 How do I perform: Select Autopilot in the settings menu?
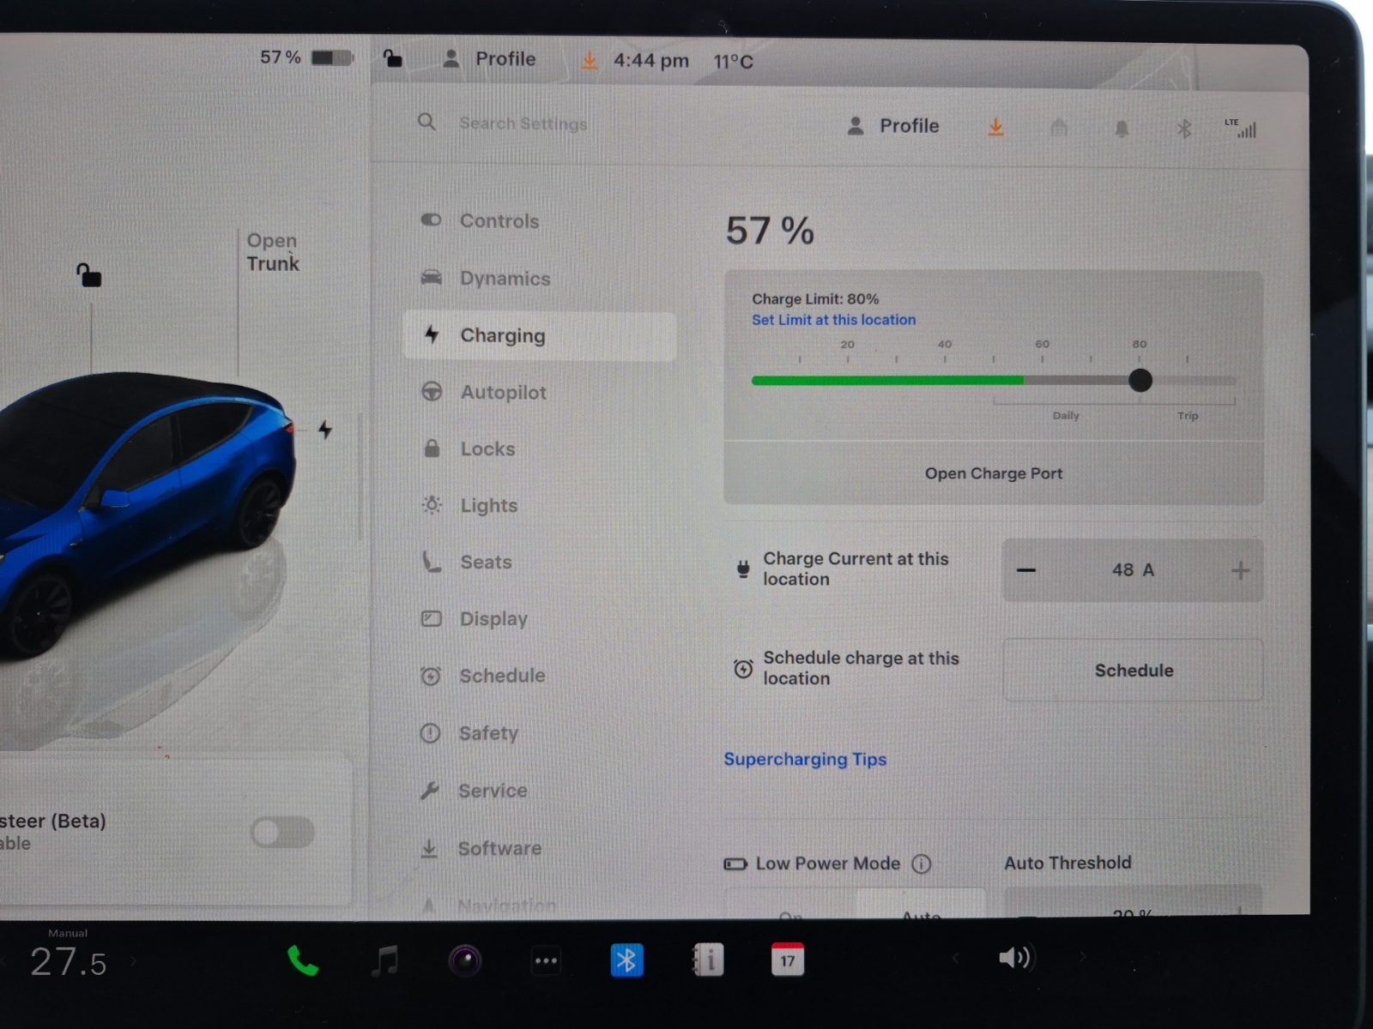503,392
